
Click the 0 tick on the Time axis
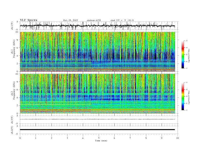[x=20, y=138]
